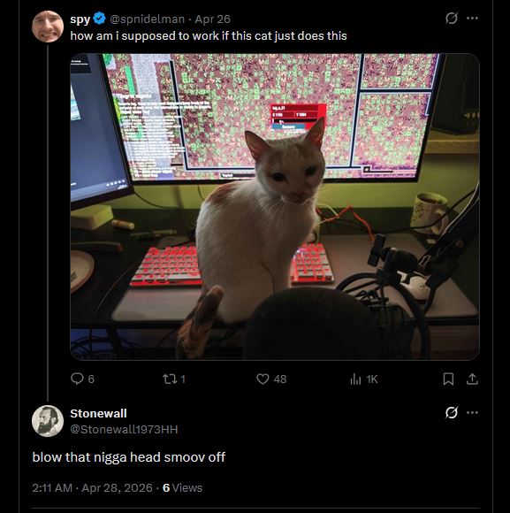Click the Grok icon on Stonewall's reply

tap(452, 412)
